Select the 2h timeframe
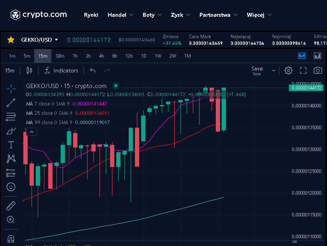 tap(88, 56)
